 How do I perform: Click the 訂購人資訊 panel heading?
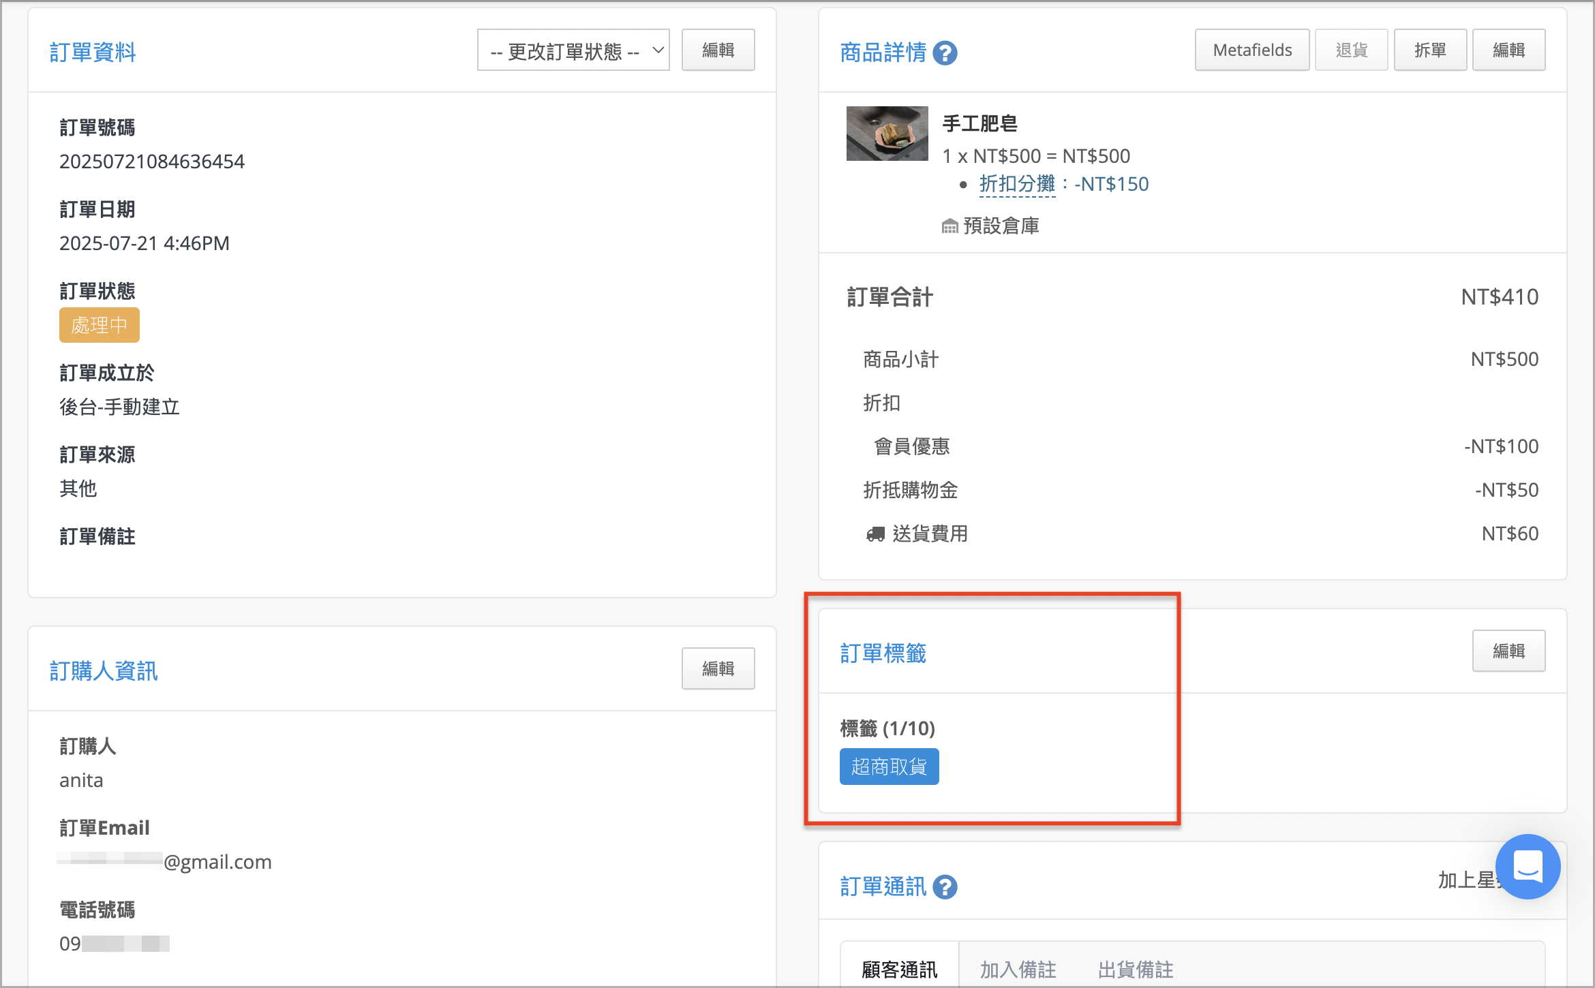tap(104, 671)
